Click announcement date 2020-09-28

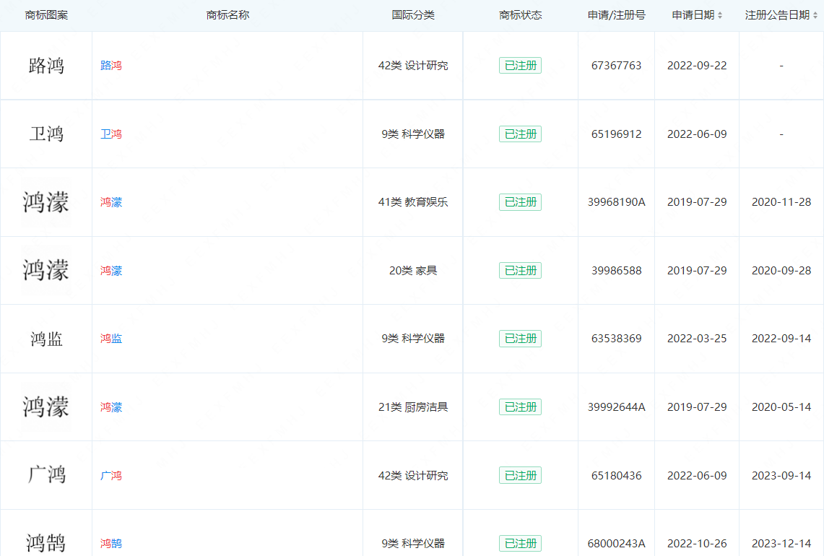[x=781, y=271]
